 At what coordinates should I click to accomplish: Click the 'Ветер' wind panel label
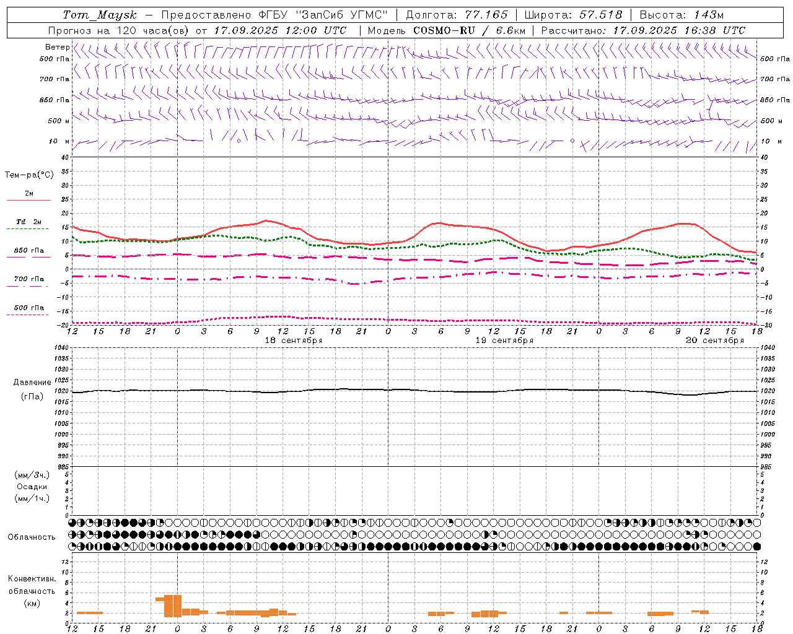57,47
